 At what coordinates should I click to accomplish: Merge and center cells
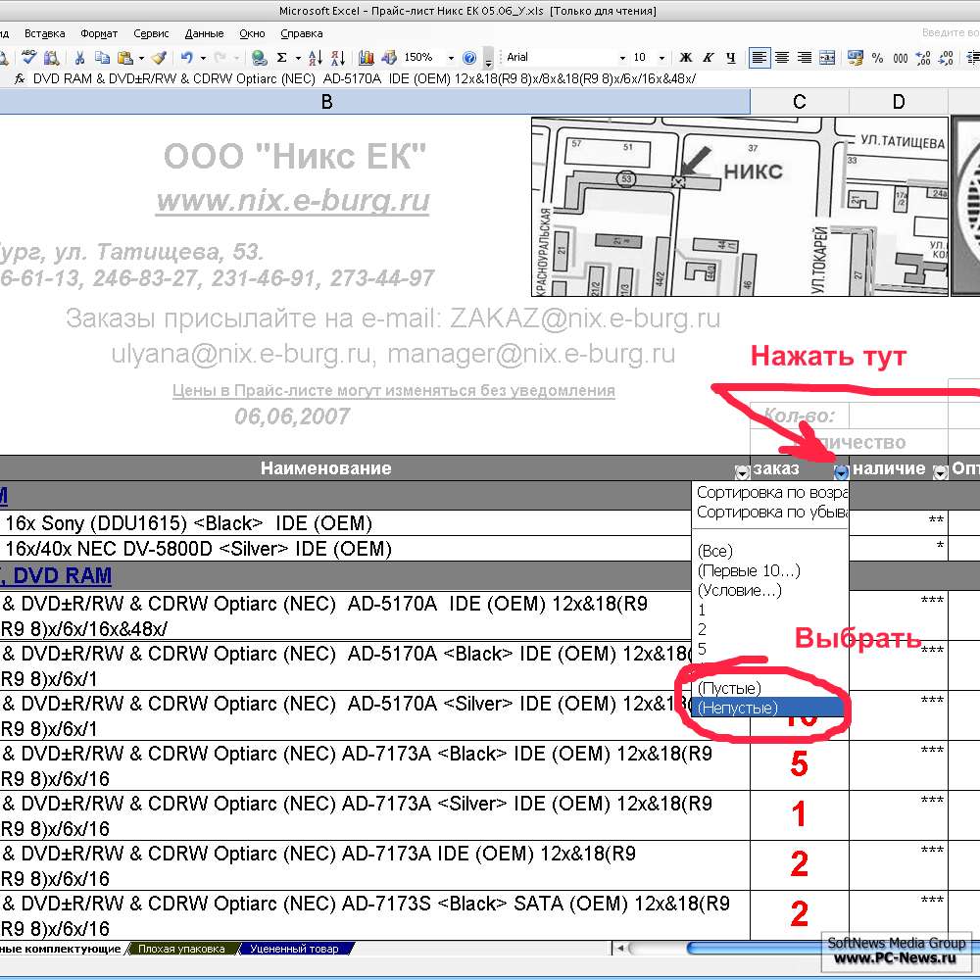point(827,58)
